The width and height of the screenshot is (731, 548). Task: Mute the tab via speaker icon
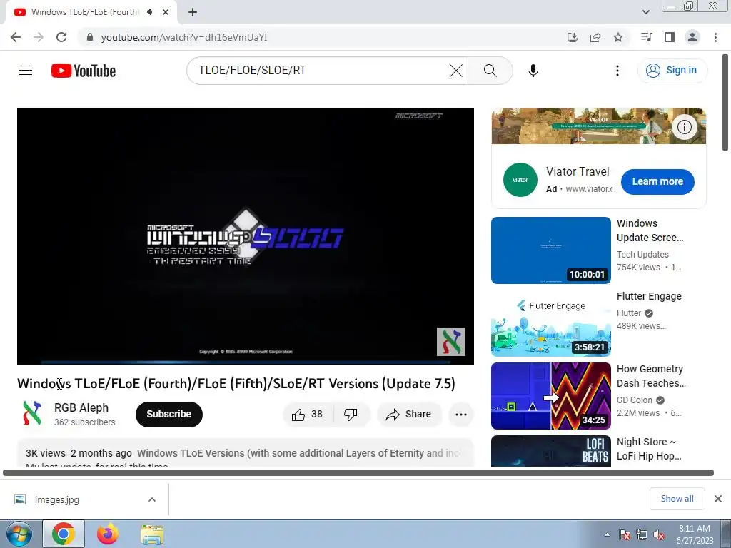pos(150,12)
